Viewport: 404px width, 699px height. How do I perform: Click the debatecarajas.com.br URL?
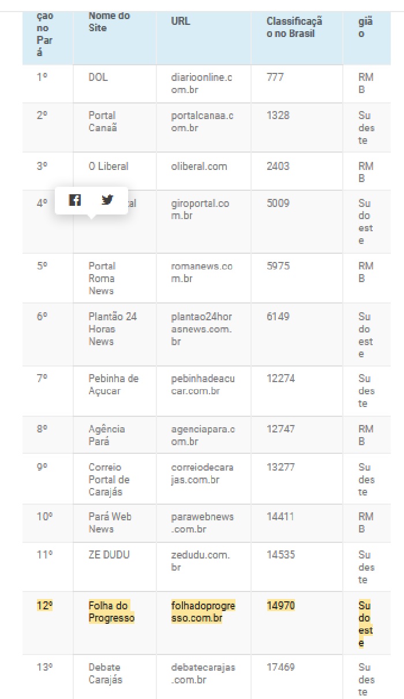pyautogui.click(x=203, y=673)
